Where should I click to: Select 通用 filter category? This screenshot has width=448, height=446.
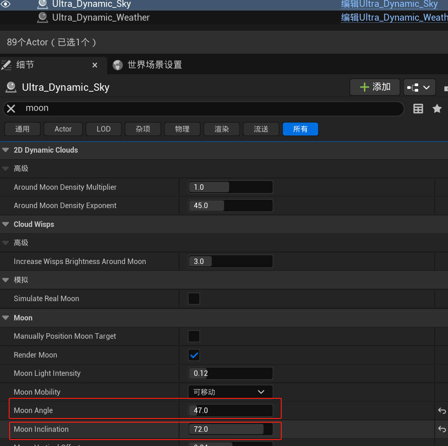click(22, 129)
